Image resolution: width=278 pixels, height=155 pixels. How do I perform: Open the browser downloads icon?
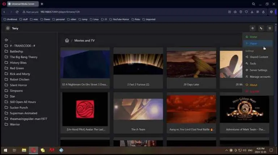pos(252,12)
